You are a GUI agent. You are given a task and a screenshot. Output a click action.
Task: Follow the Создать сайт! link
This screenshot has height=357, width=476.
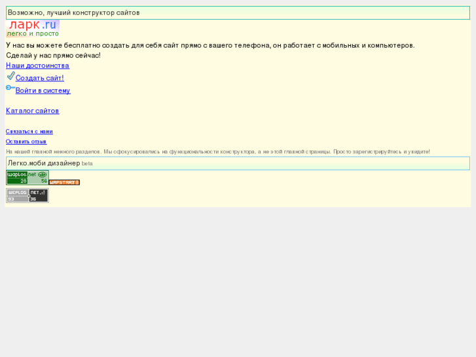click(40, 78)
